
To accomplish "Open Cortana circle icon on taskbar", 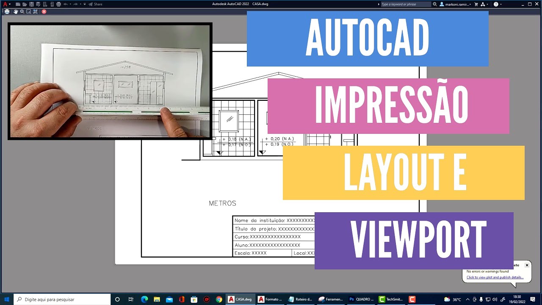I will click(117, 299).
